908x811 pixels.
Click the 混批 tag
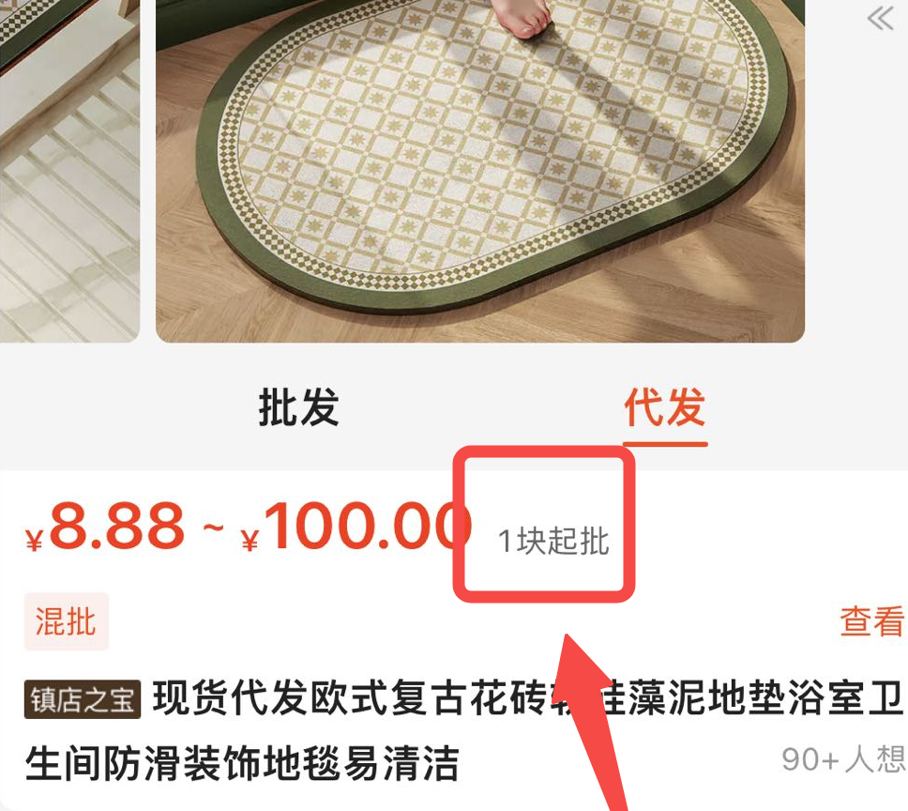click(x=66, y=621)
